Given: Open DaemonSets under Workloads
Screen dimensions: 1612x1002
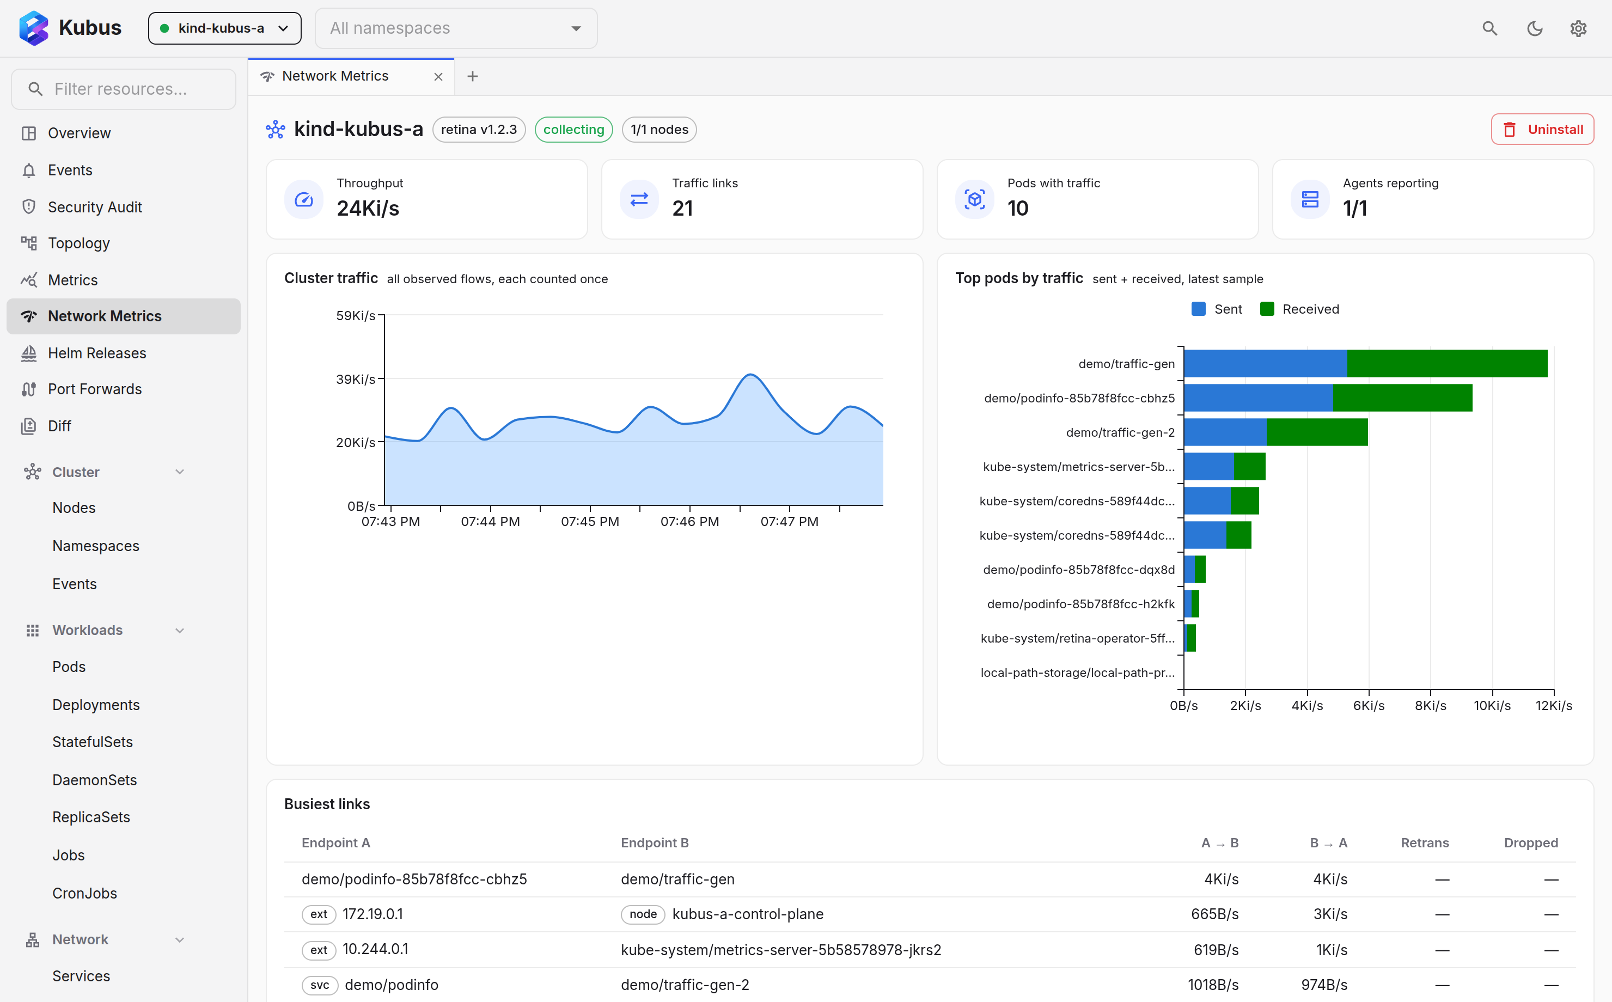Looking at the screenshot, I should (x=95, y=780).
